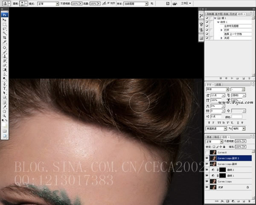Screen dimensions: 256x205
Task: Open the 工作区 workspace menu
Action: coord(186,3)
